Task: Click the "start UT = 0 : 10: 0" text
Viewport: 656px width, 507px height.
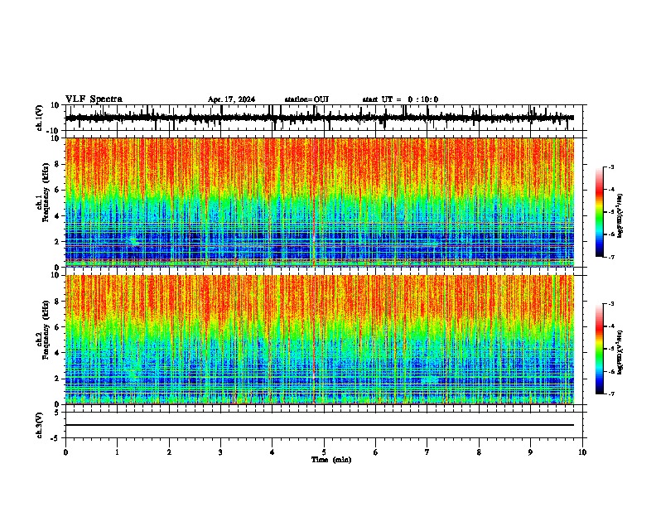Action: 400,99
